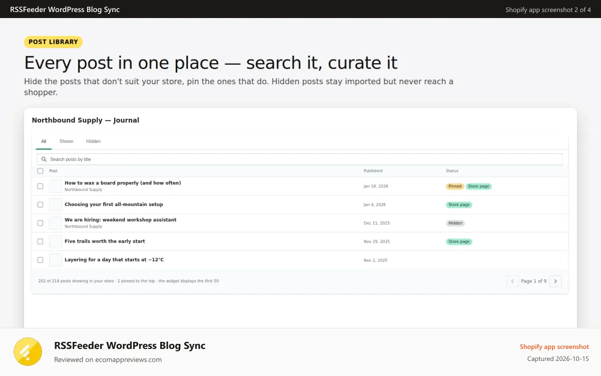
Task: Switch to the All tab
Action: [x=44, y=141]
